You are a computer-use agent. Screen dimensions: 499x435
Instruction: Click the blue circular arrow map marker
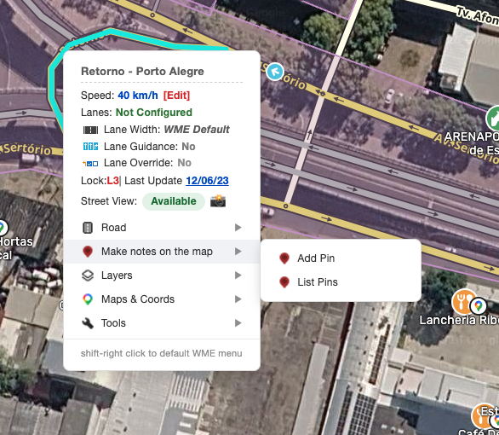pyautogui.click(x=275, y=72)
